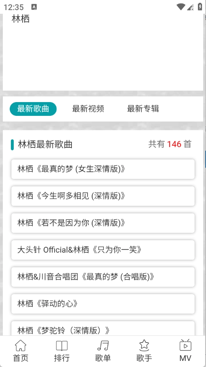Viewport: 206px width, 367px height.
Task: Open 林栖&川音合唱团《最真的梦 (合唱版)》
Action: [103, 277]
